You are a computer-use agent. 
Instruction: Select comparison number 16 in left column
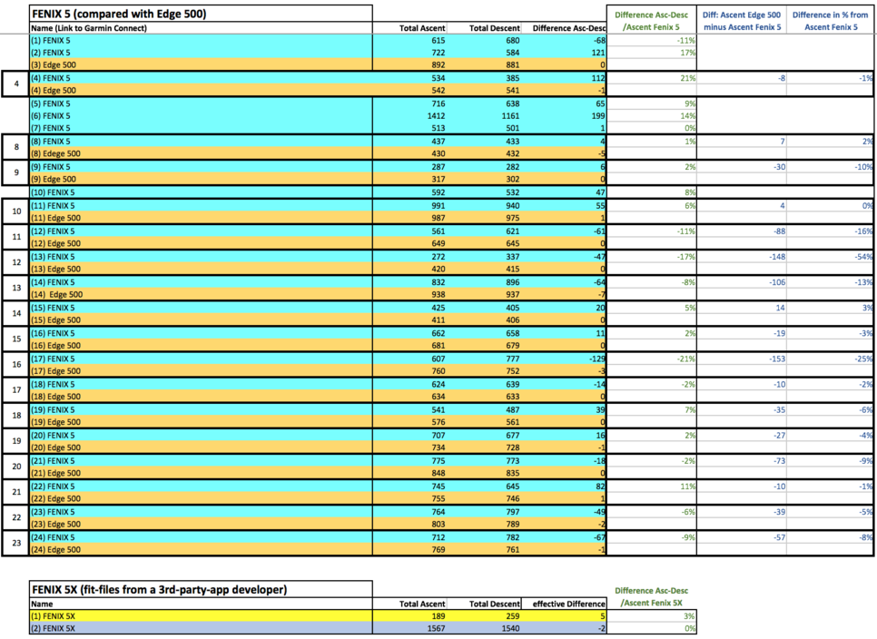pyautogui.click(x=15, y=365)
